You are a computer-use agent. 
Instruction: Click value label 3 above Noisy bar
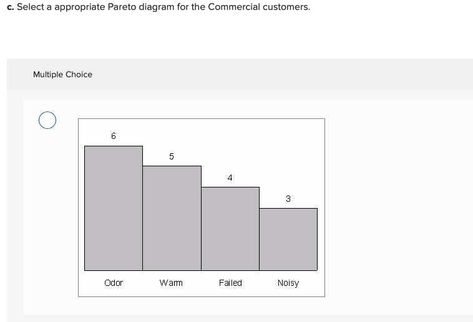pyautogui.click(x=288, y=199)
